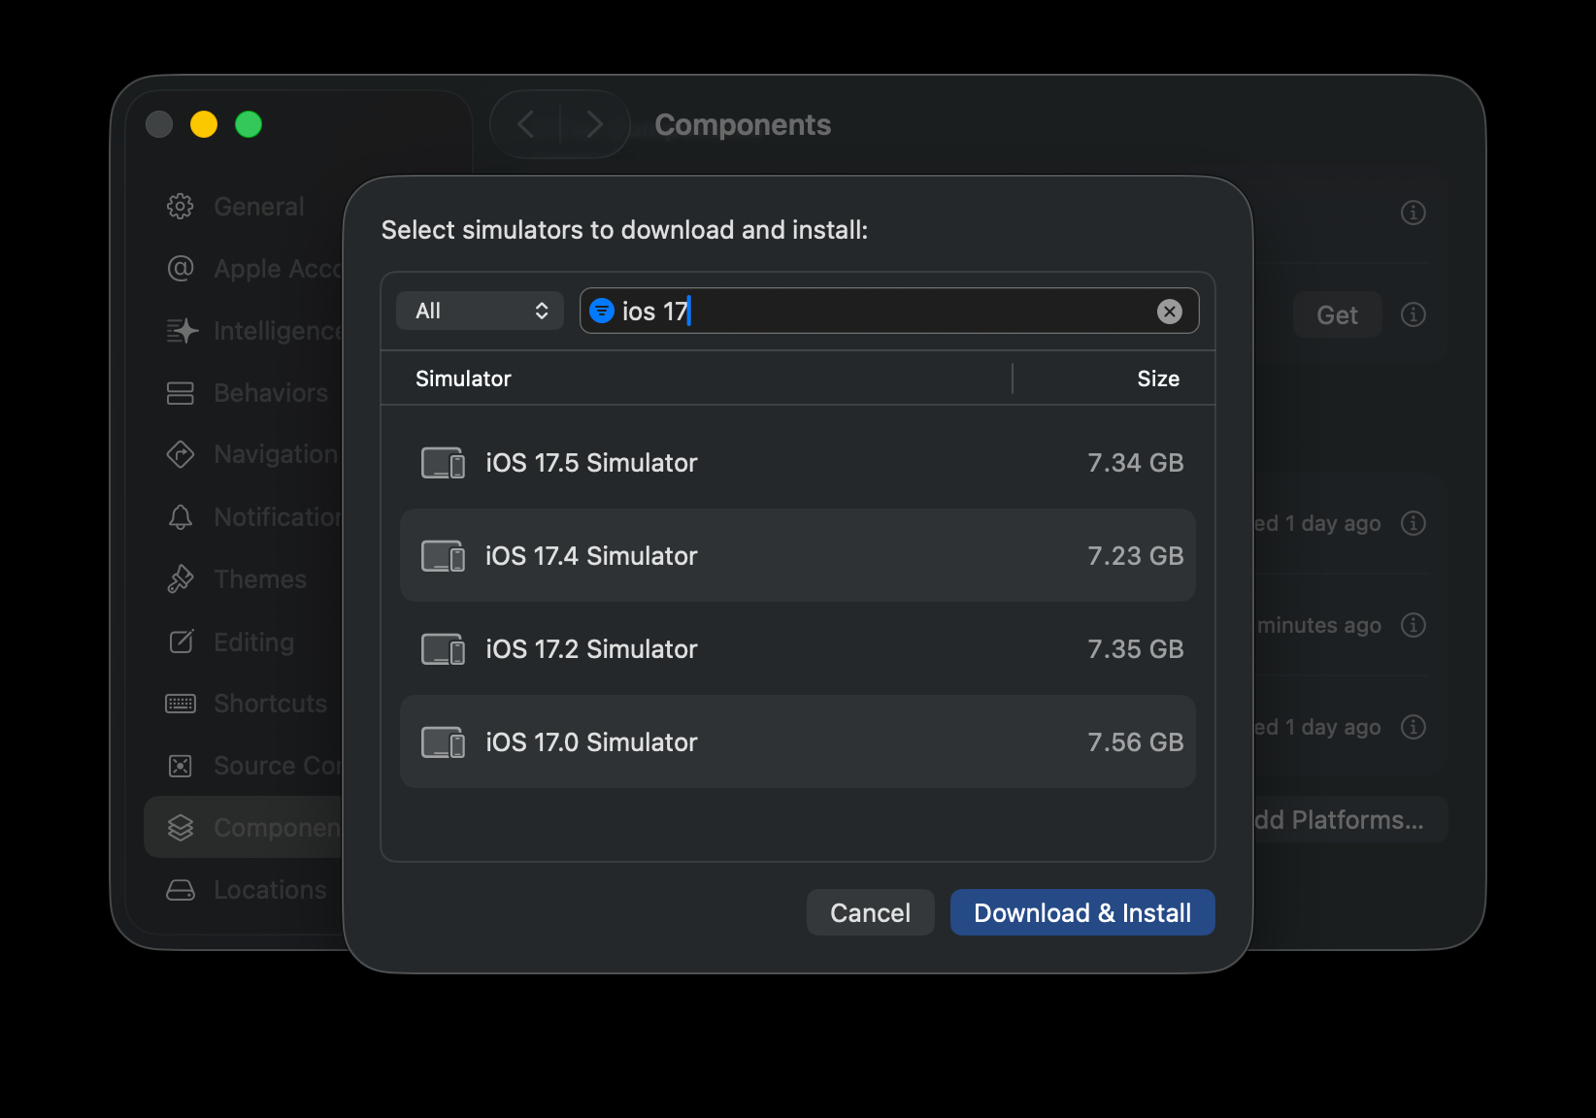The height and width of the screenshot is (1118, 1596).
Task: Click info icon next to Get button
Action: (1413, 314)
